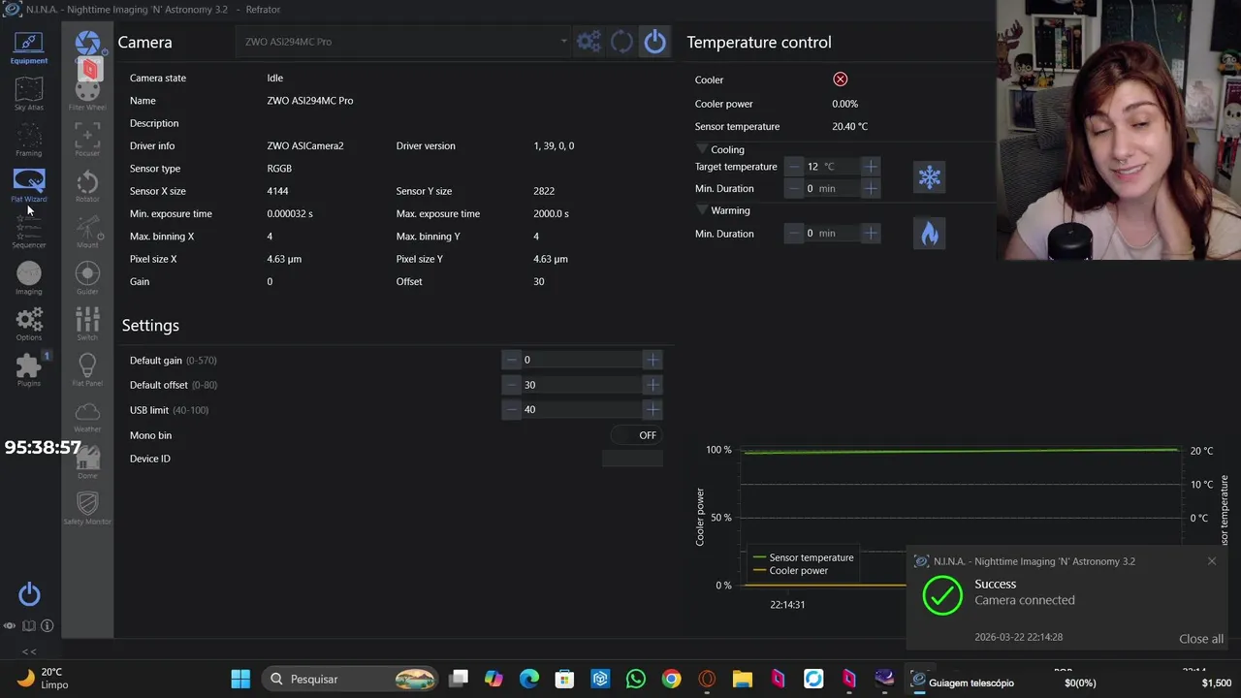Dismiss the Camera connected notification
The height and width of the screenshot is (698, 1241).
point(1212,561)
